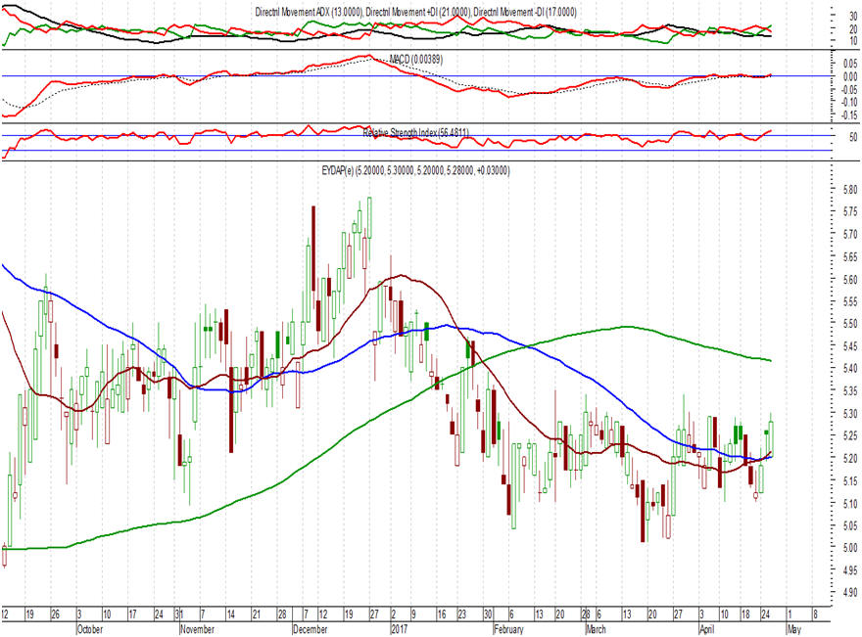Click the 5.75 price axis label

pos(849,212)
